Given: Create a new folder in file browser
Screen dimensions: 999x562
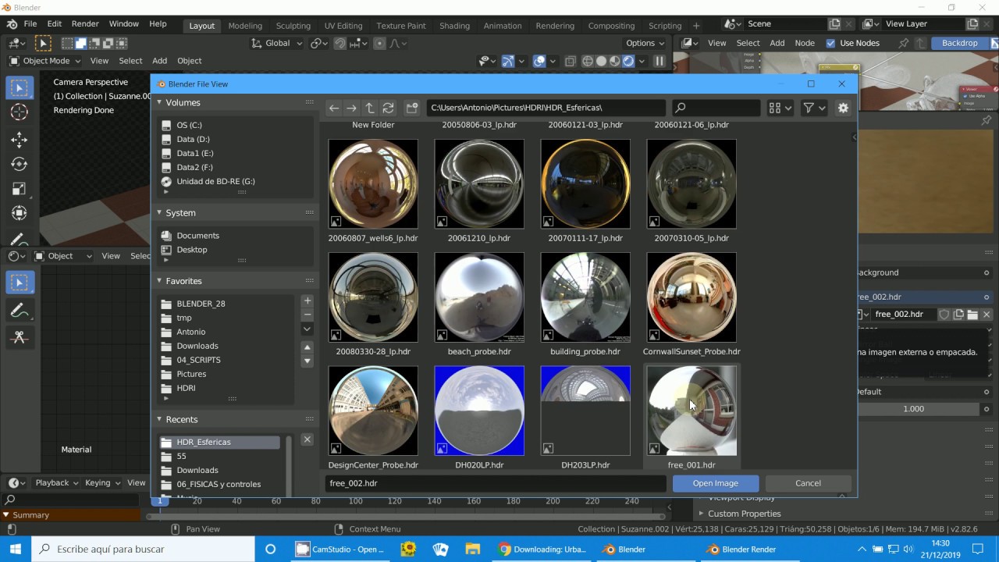Looking at the screenshot, I should pyautogui.click(x=412, y=108).
